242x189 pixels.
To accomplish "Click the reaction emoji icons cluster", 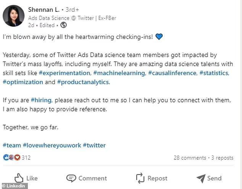I will coord(11,157).
